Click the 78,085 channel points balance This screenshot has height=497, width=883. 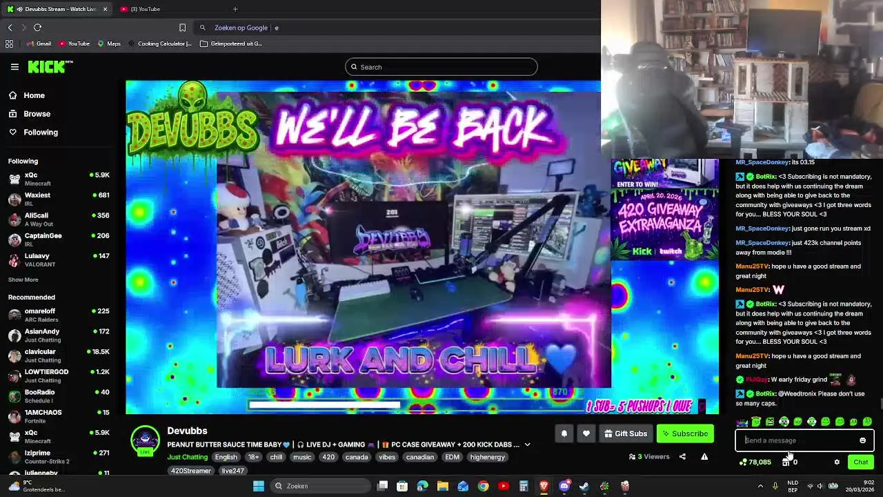(755, 462)
